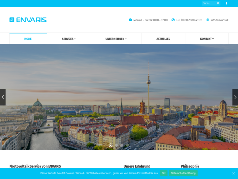Click the clock icon beside opening hours
The width and height of the screenshot is (238, 179).
point(130,20)
